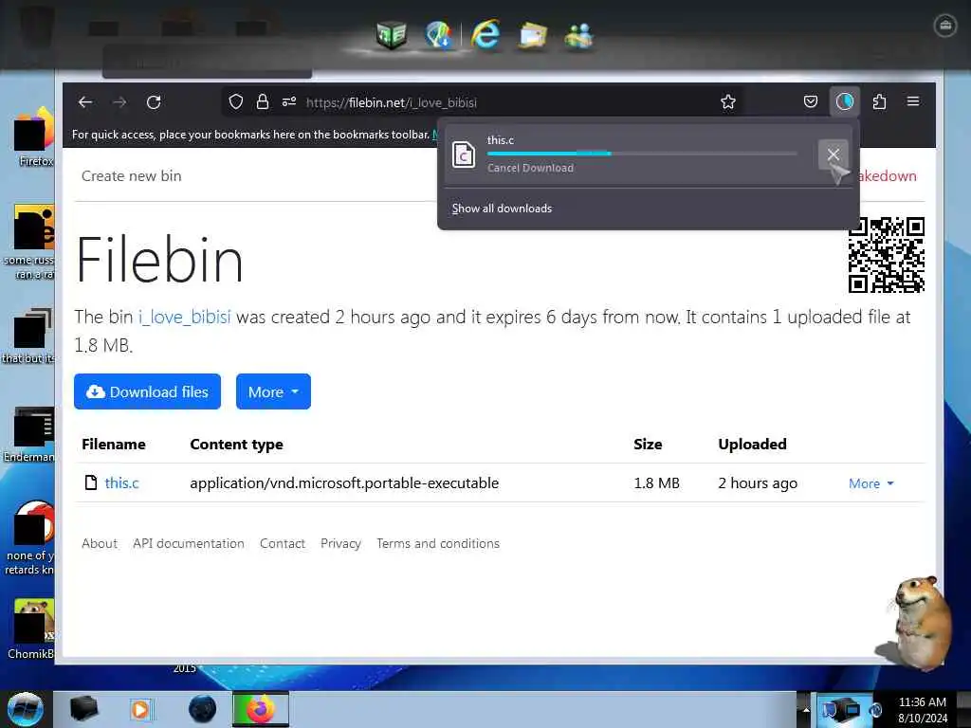The image size is (971, 728).
Task: Open the media player taskbar icon
Action: [142, 709]
